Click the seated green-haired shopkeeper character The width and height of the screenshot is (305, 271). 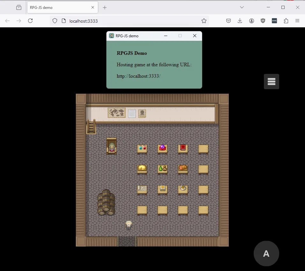[x=112, y=147]
